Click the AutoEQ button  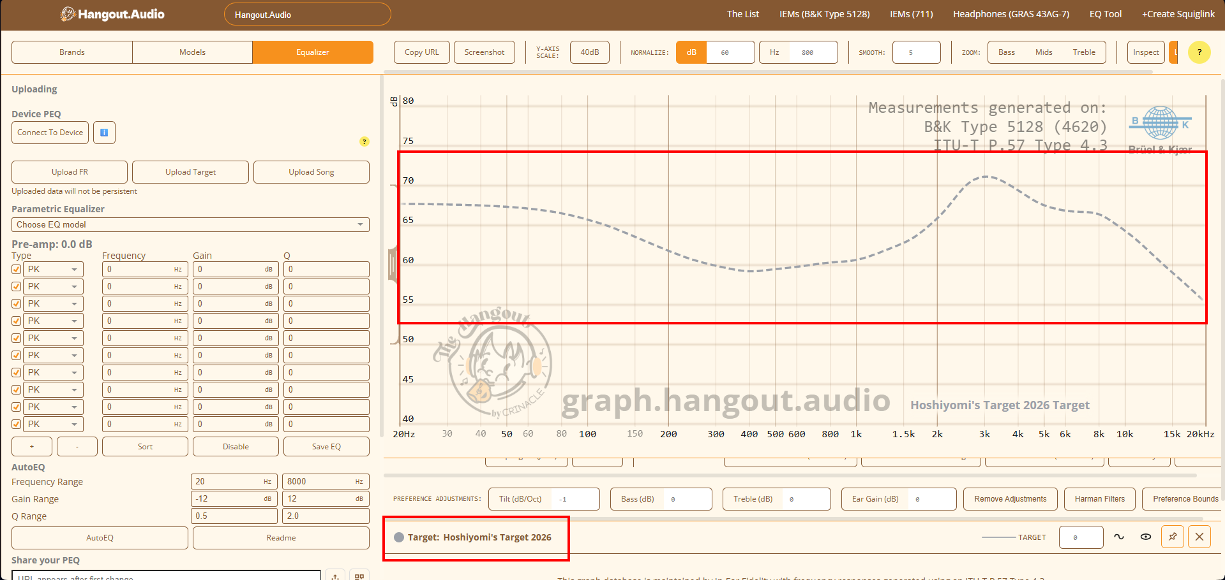(x=100, y=538)
